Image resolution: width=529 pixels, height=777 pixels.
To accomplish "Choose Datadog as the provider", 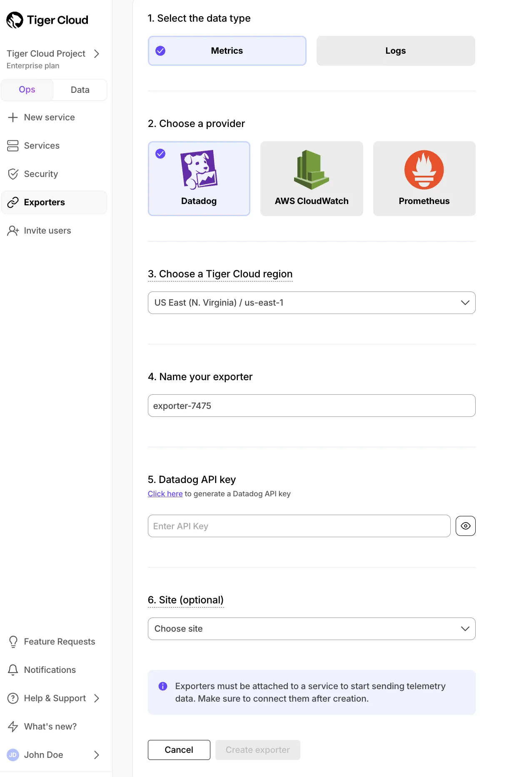I will pyautogui.click(x=199, y=179).
